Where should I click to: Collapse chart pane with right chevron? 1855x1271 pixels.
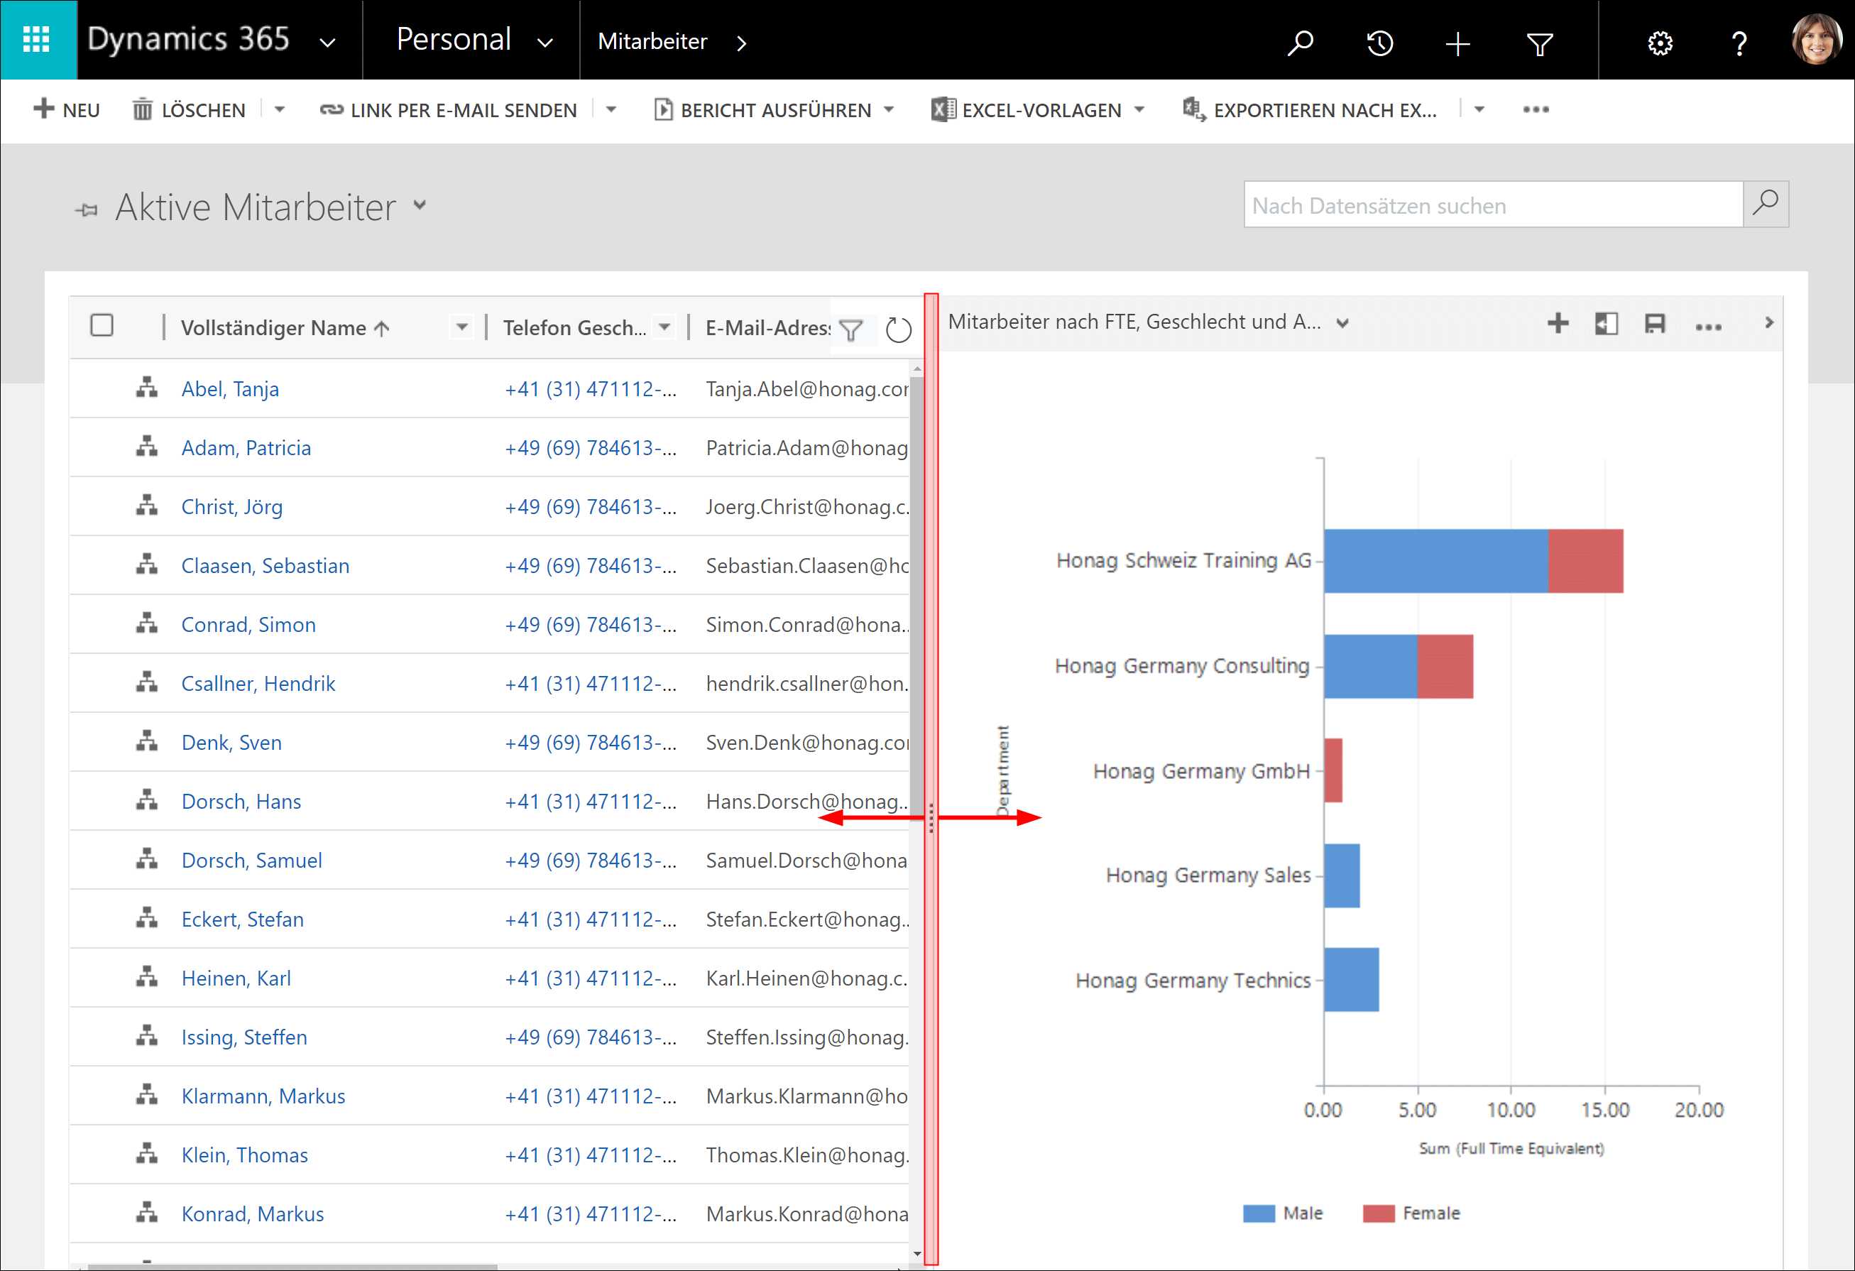tap(1769, 322)
